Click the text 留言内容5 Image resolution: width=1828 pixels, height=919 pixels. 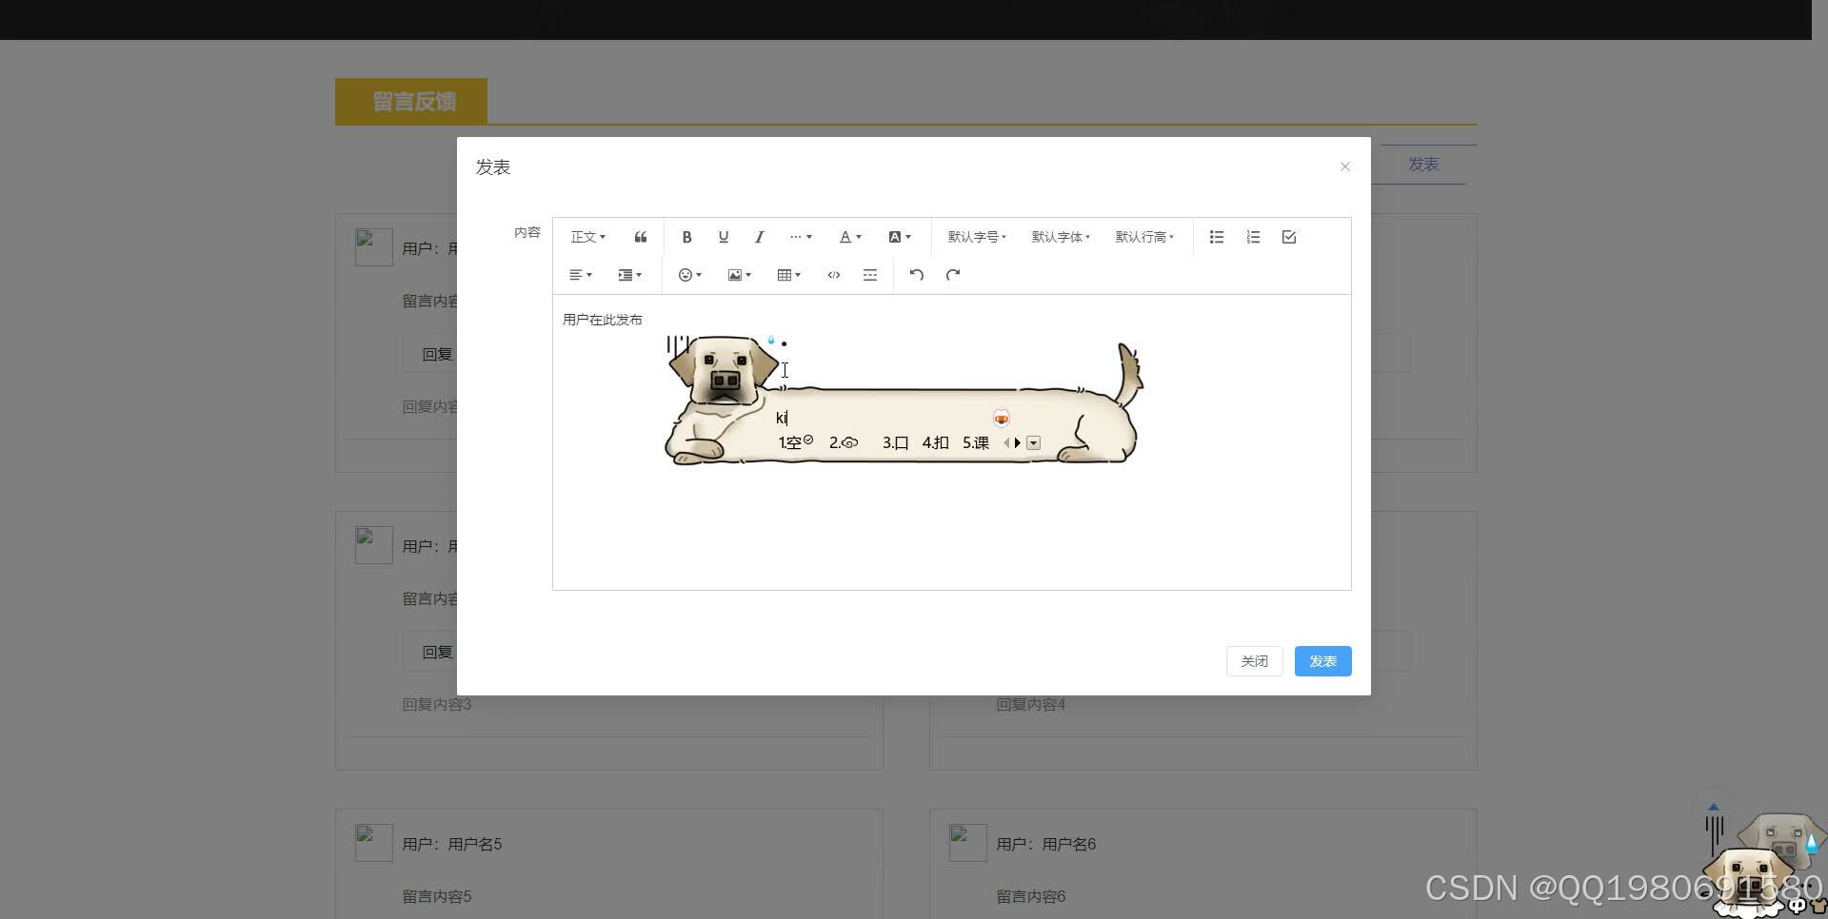(x=436, y=896)
